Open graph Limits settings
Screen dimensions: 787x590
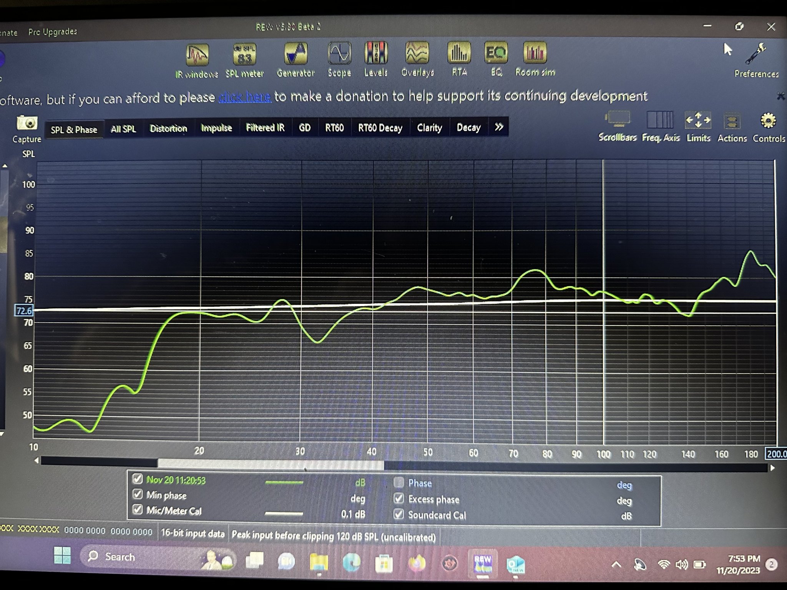pyautogui.click(x=698, y=127)
